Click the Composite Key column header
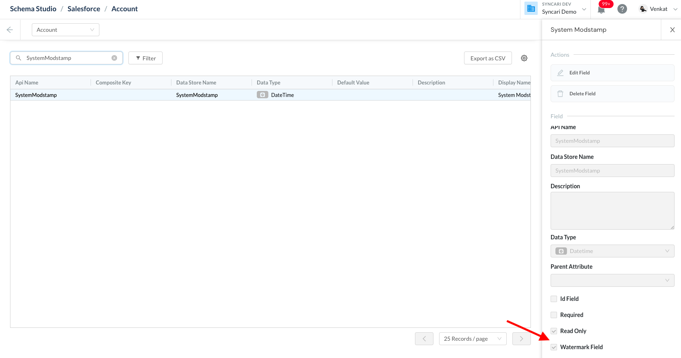Viewport: 681px width, 358px height. (131, 82)
